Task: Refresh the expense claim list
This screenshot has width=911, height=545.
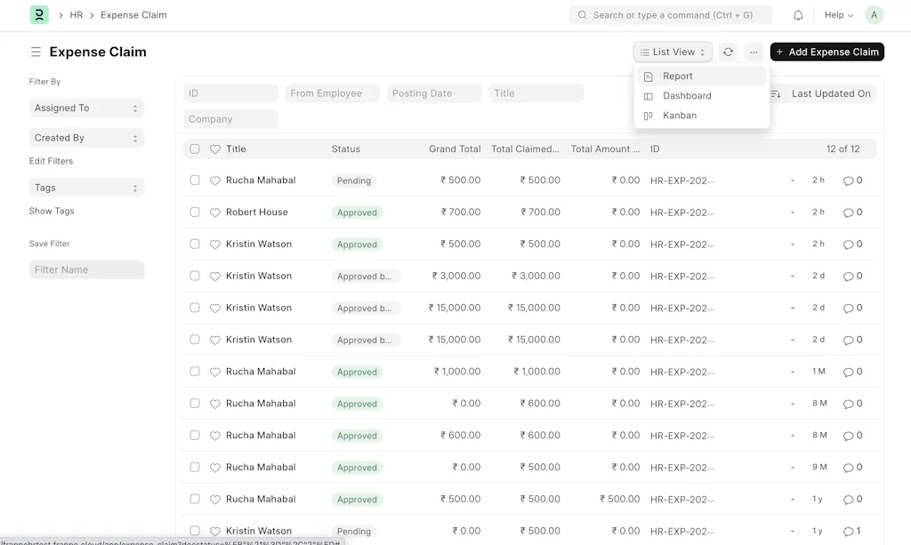Action: pyautogui.click(x=728, y=52)
